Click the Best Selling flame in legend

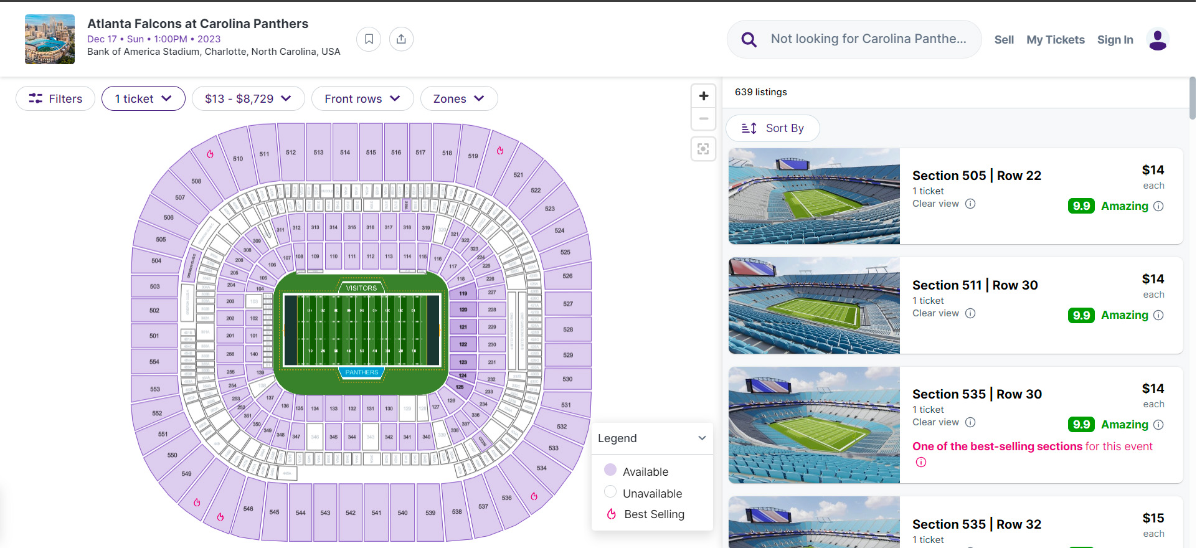click(x=612, y=514)
